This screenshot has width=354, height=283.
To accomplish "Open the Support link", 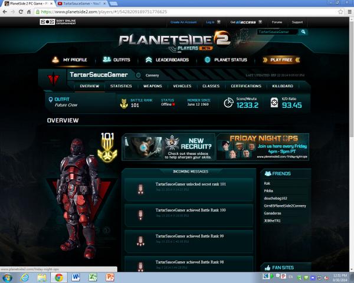I will pos(297,22).
